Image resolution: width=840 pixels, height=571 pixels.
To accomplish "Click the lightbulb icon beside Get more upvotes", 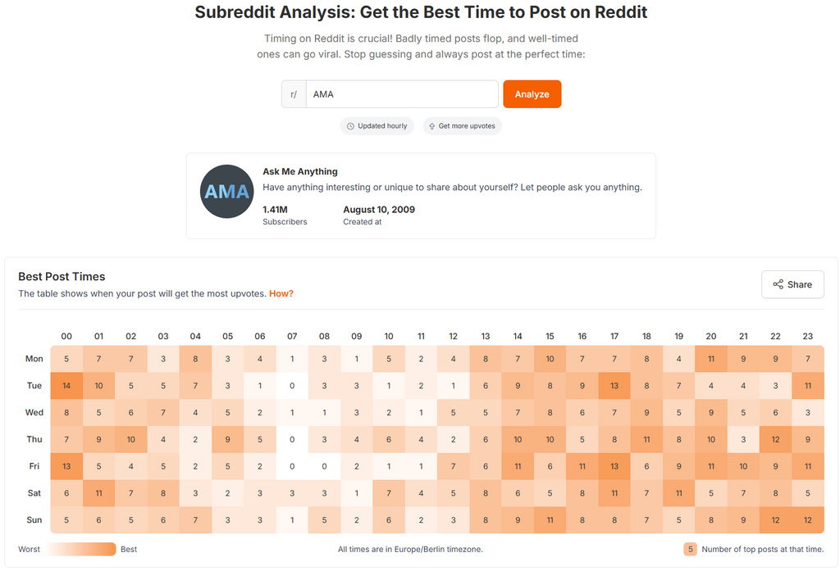I will [431, 126].
